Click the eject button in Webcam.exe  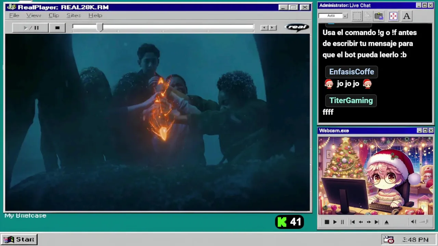(387, 222)
